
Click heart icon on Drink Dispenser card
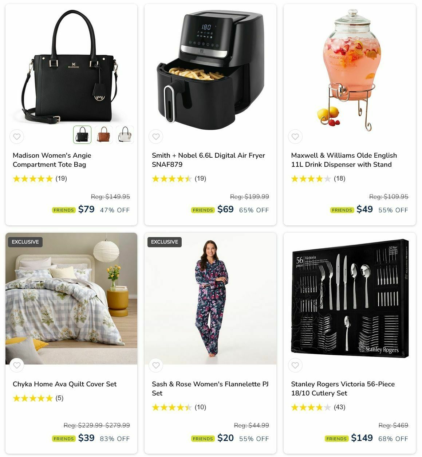(295, 137)
